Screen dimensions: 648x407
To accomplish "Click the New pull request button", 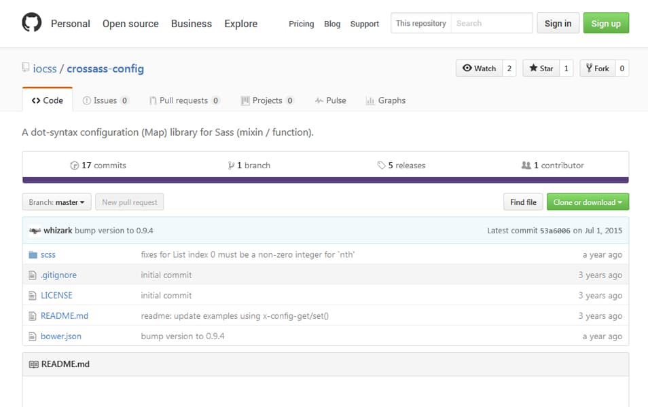I will pos(129,202).
